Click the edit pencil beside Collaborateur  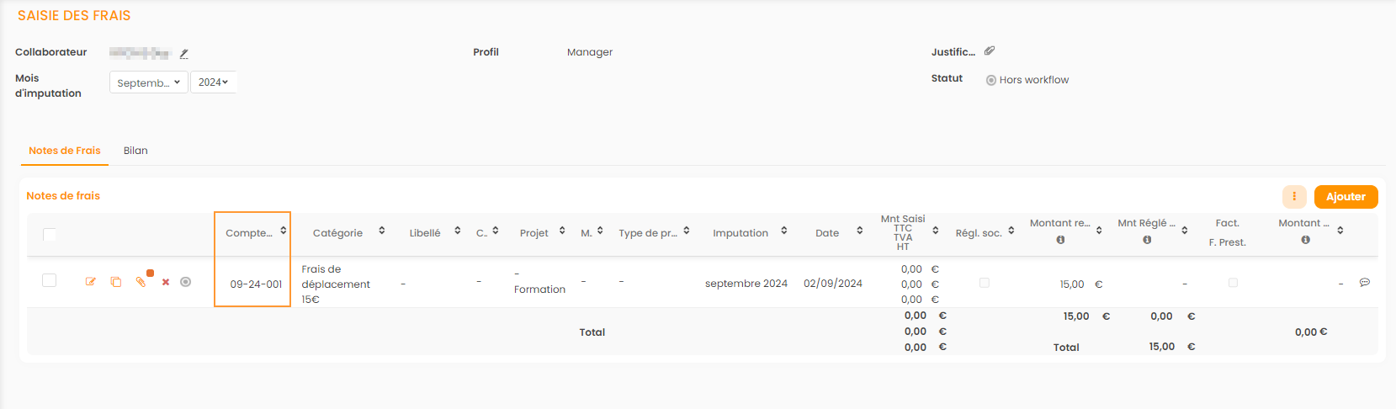pos(183,54)
